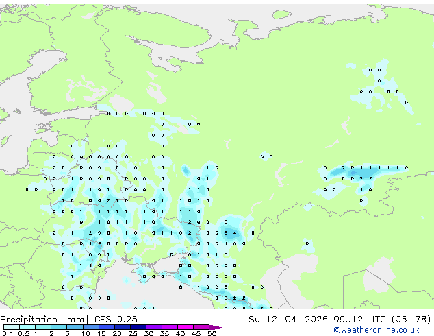Screen dimensions: 434x336
Task: Click the over-50 mm legend arrow tip
Action: pos(217,328)
